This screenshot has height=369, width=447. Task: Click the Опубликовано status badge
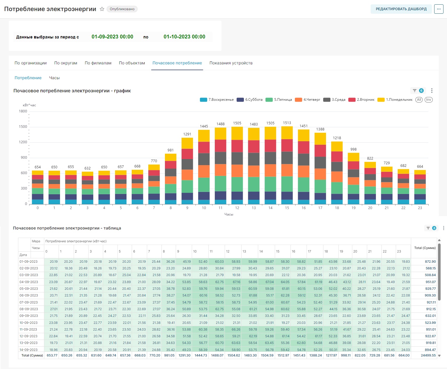tap(122, 9)
